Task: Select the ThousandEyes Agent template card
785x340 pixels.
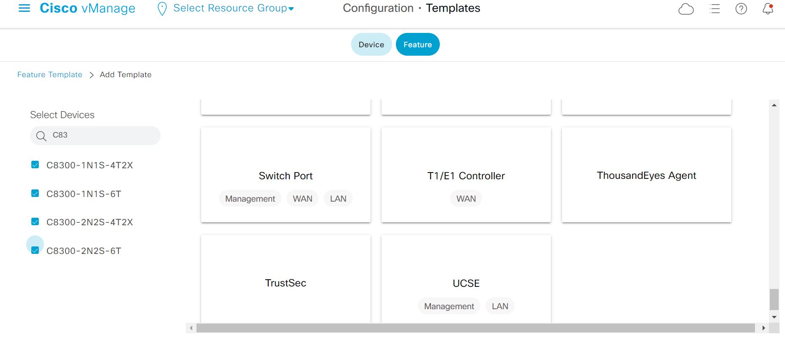Action: (646, 175)
